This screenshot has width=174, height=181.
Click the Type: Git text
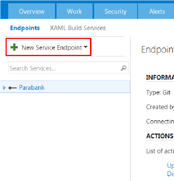coord(158,92)
